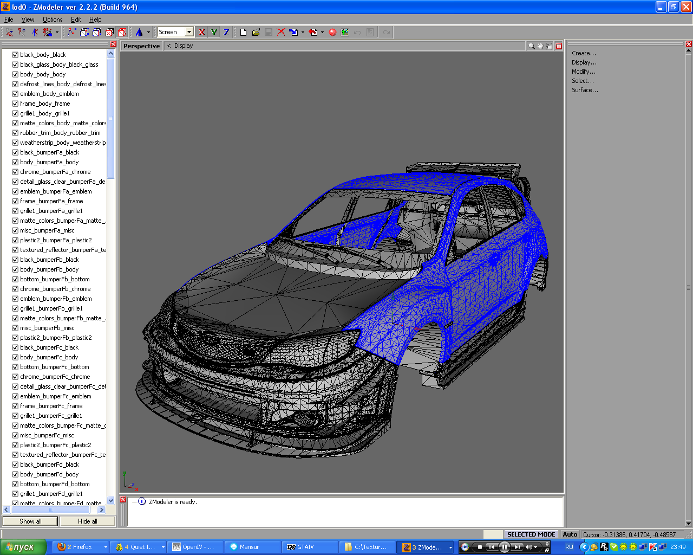Create a new file via toolbar icon
The height and width of the screenshot is (555, 693).
[243, 33]
